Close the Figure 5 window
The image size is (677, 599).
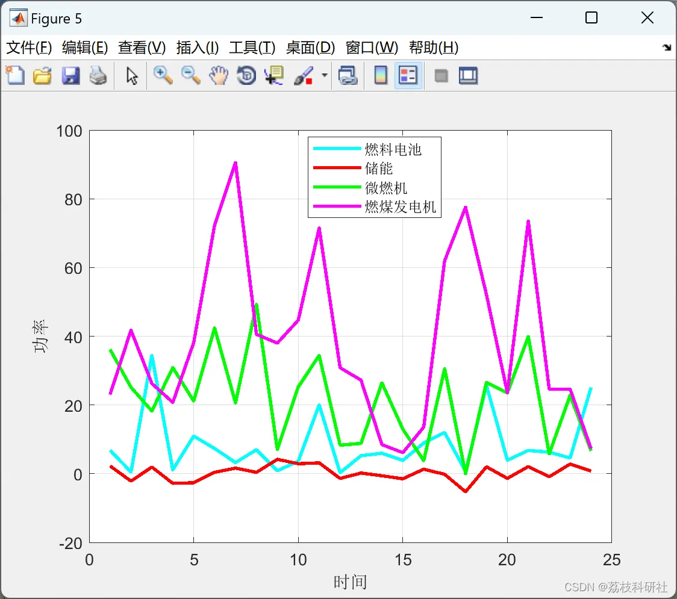[647, 17]
